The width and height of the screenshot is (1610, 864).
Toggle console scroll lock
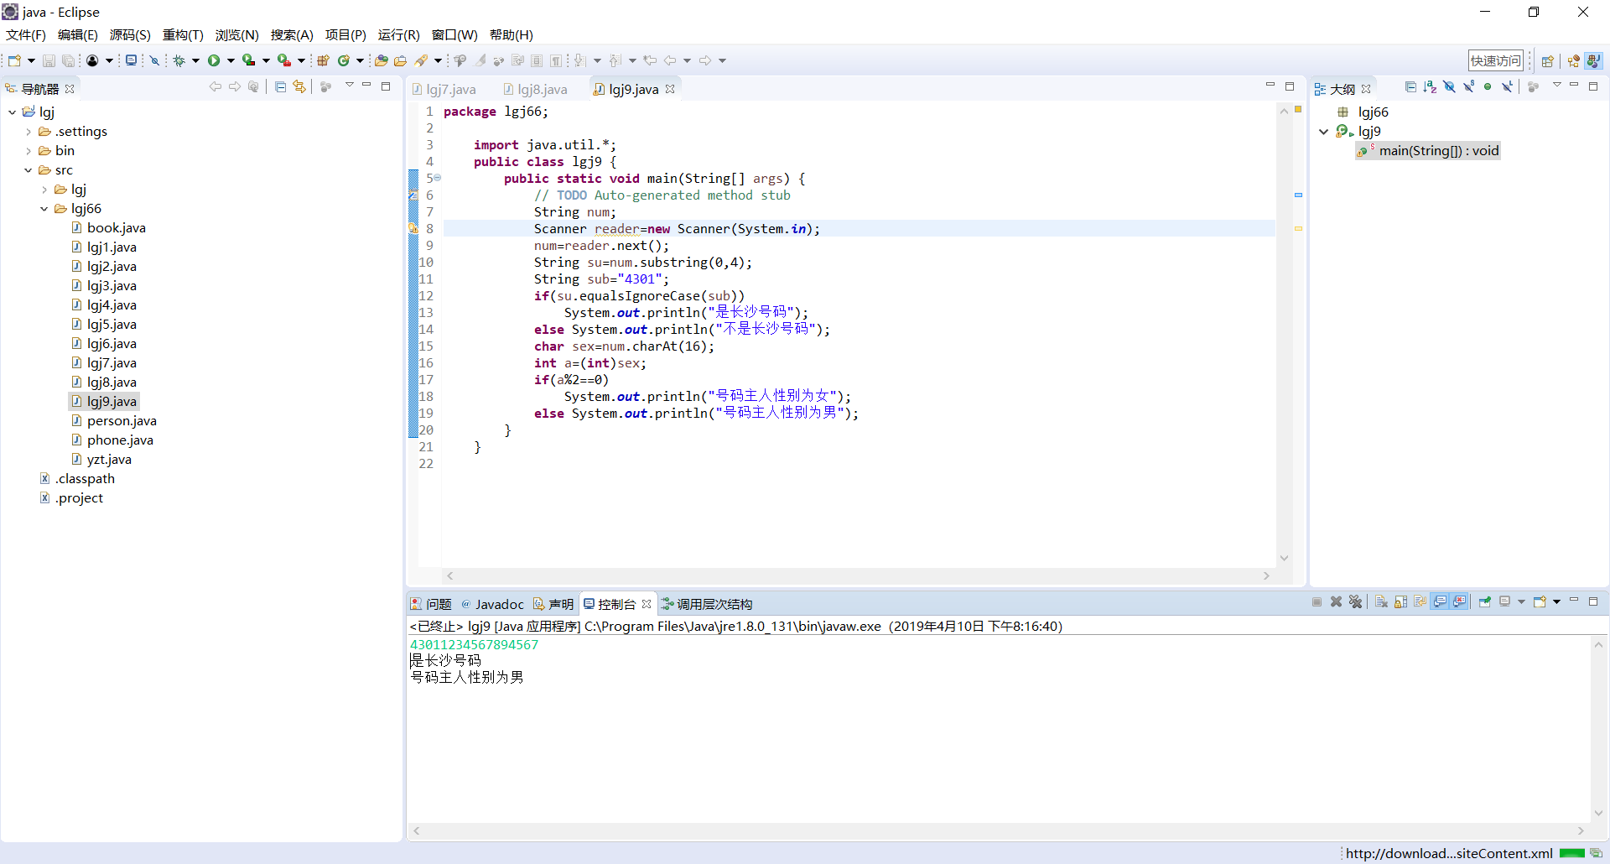click(x=1400, y=602)
